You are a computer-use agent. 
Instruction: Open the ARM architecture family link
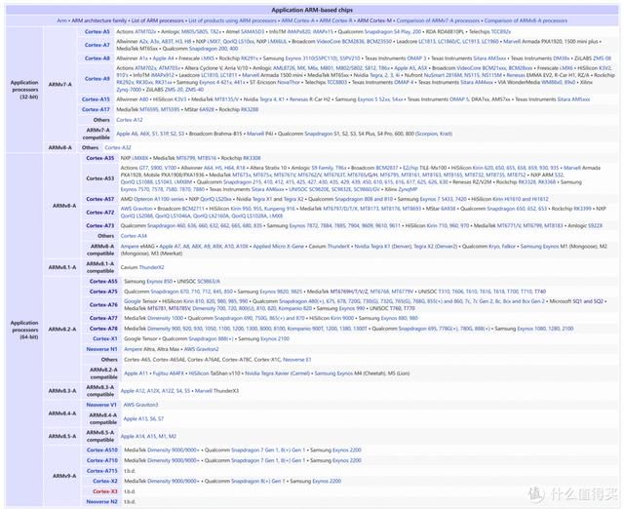pyautogui.click(x=99, y=20)
